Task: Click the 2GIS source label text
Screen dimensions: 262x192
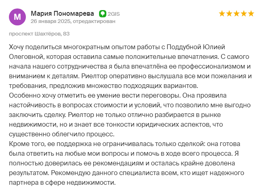Action: [114, 14]
